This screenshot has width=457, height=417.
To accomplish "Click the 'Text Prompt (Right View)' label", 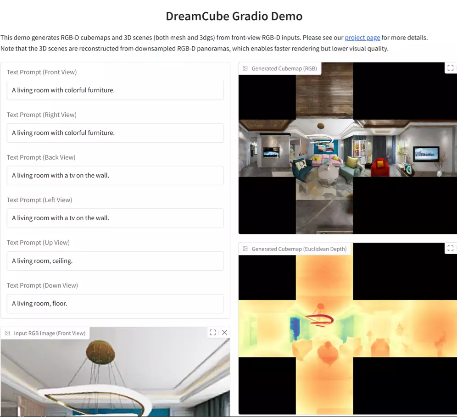I will tap(42, 115).
